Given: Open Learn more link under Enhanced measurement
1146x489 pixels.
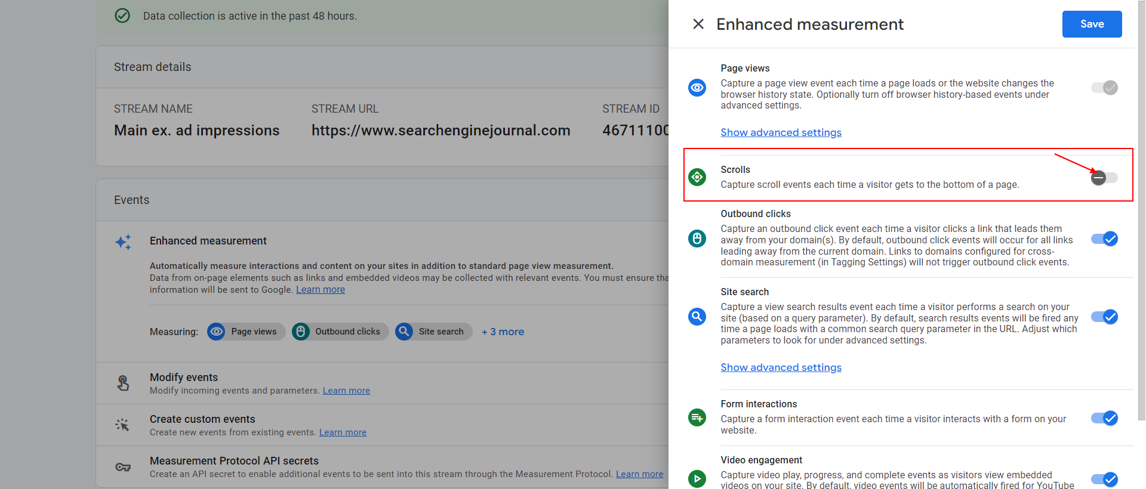Looking at the screenshot, I should (321, 290).
